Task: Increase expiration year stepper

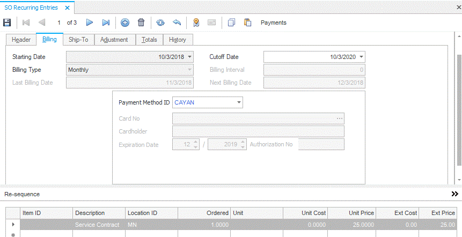Action: pyautogui.click(x=243, y=142)
